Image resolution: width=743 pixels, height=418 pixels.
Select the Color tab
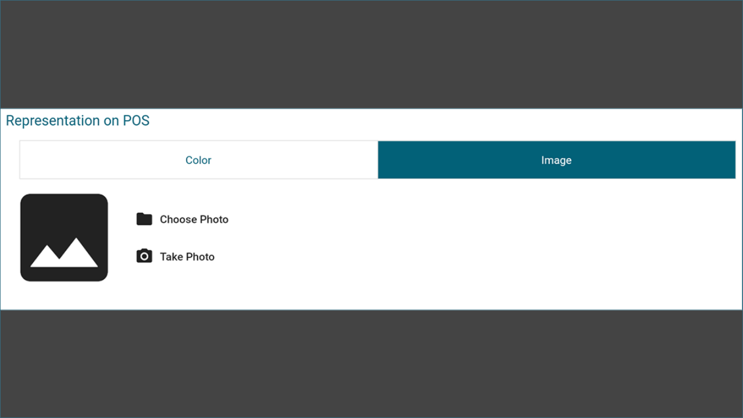tap(199, 160)
